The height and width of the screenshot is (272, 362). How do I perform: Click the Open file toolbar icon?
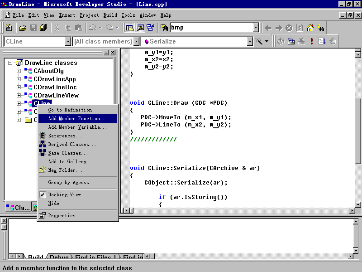(x=23, y=28)
